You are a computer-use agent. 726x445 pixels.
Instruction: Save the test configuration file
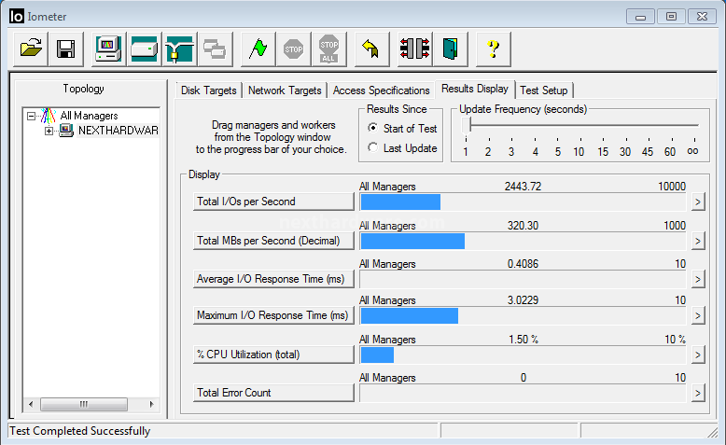tap(65, 49)
